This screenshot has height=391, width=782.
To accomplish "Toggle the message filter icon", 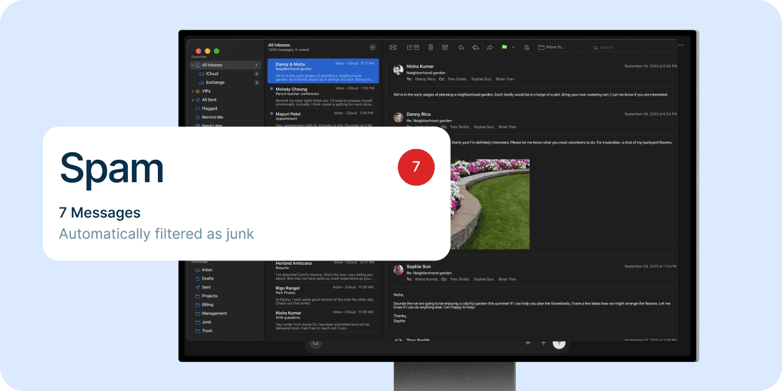I will pyautogui.click(x=372, y=47).
